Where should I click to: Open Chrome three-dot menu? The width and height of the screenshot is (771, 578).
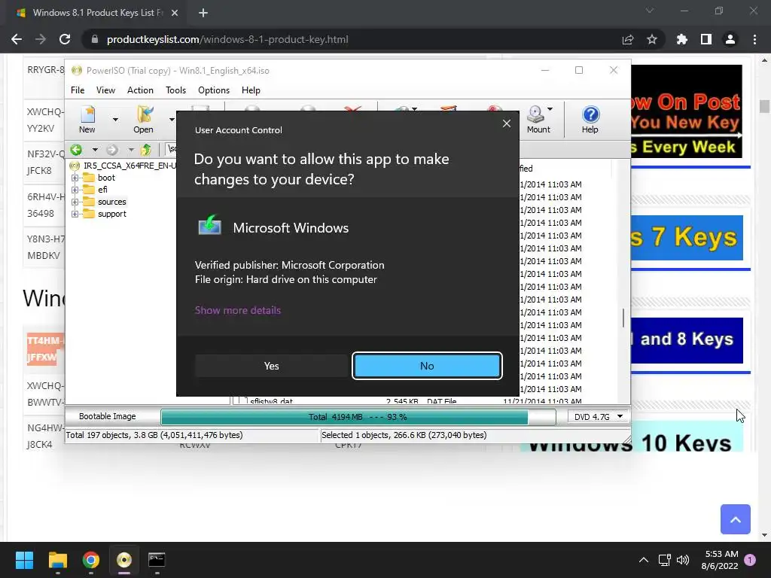pyautogui.click(x=754, y=39)
